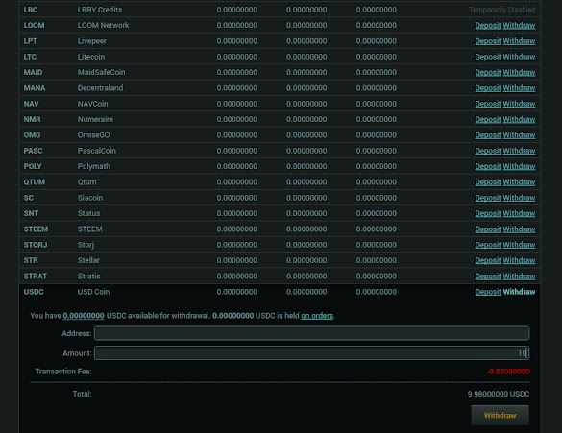Open Withdraw for Qtum
The image size is (562, 433).
(x=519, y=182)
